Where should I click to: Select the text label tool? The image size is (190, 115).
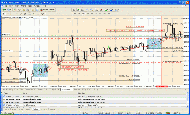click(38, 14)
